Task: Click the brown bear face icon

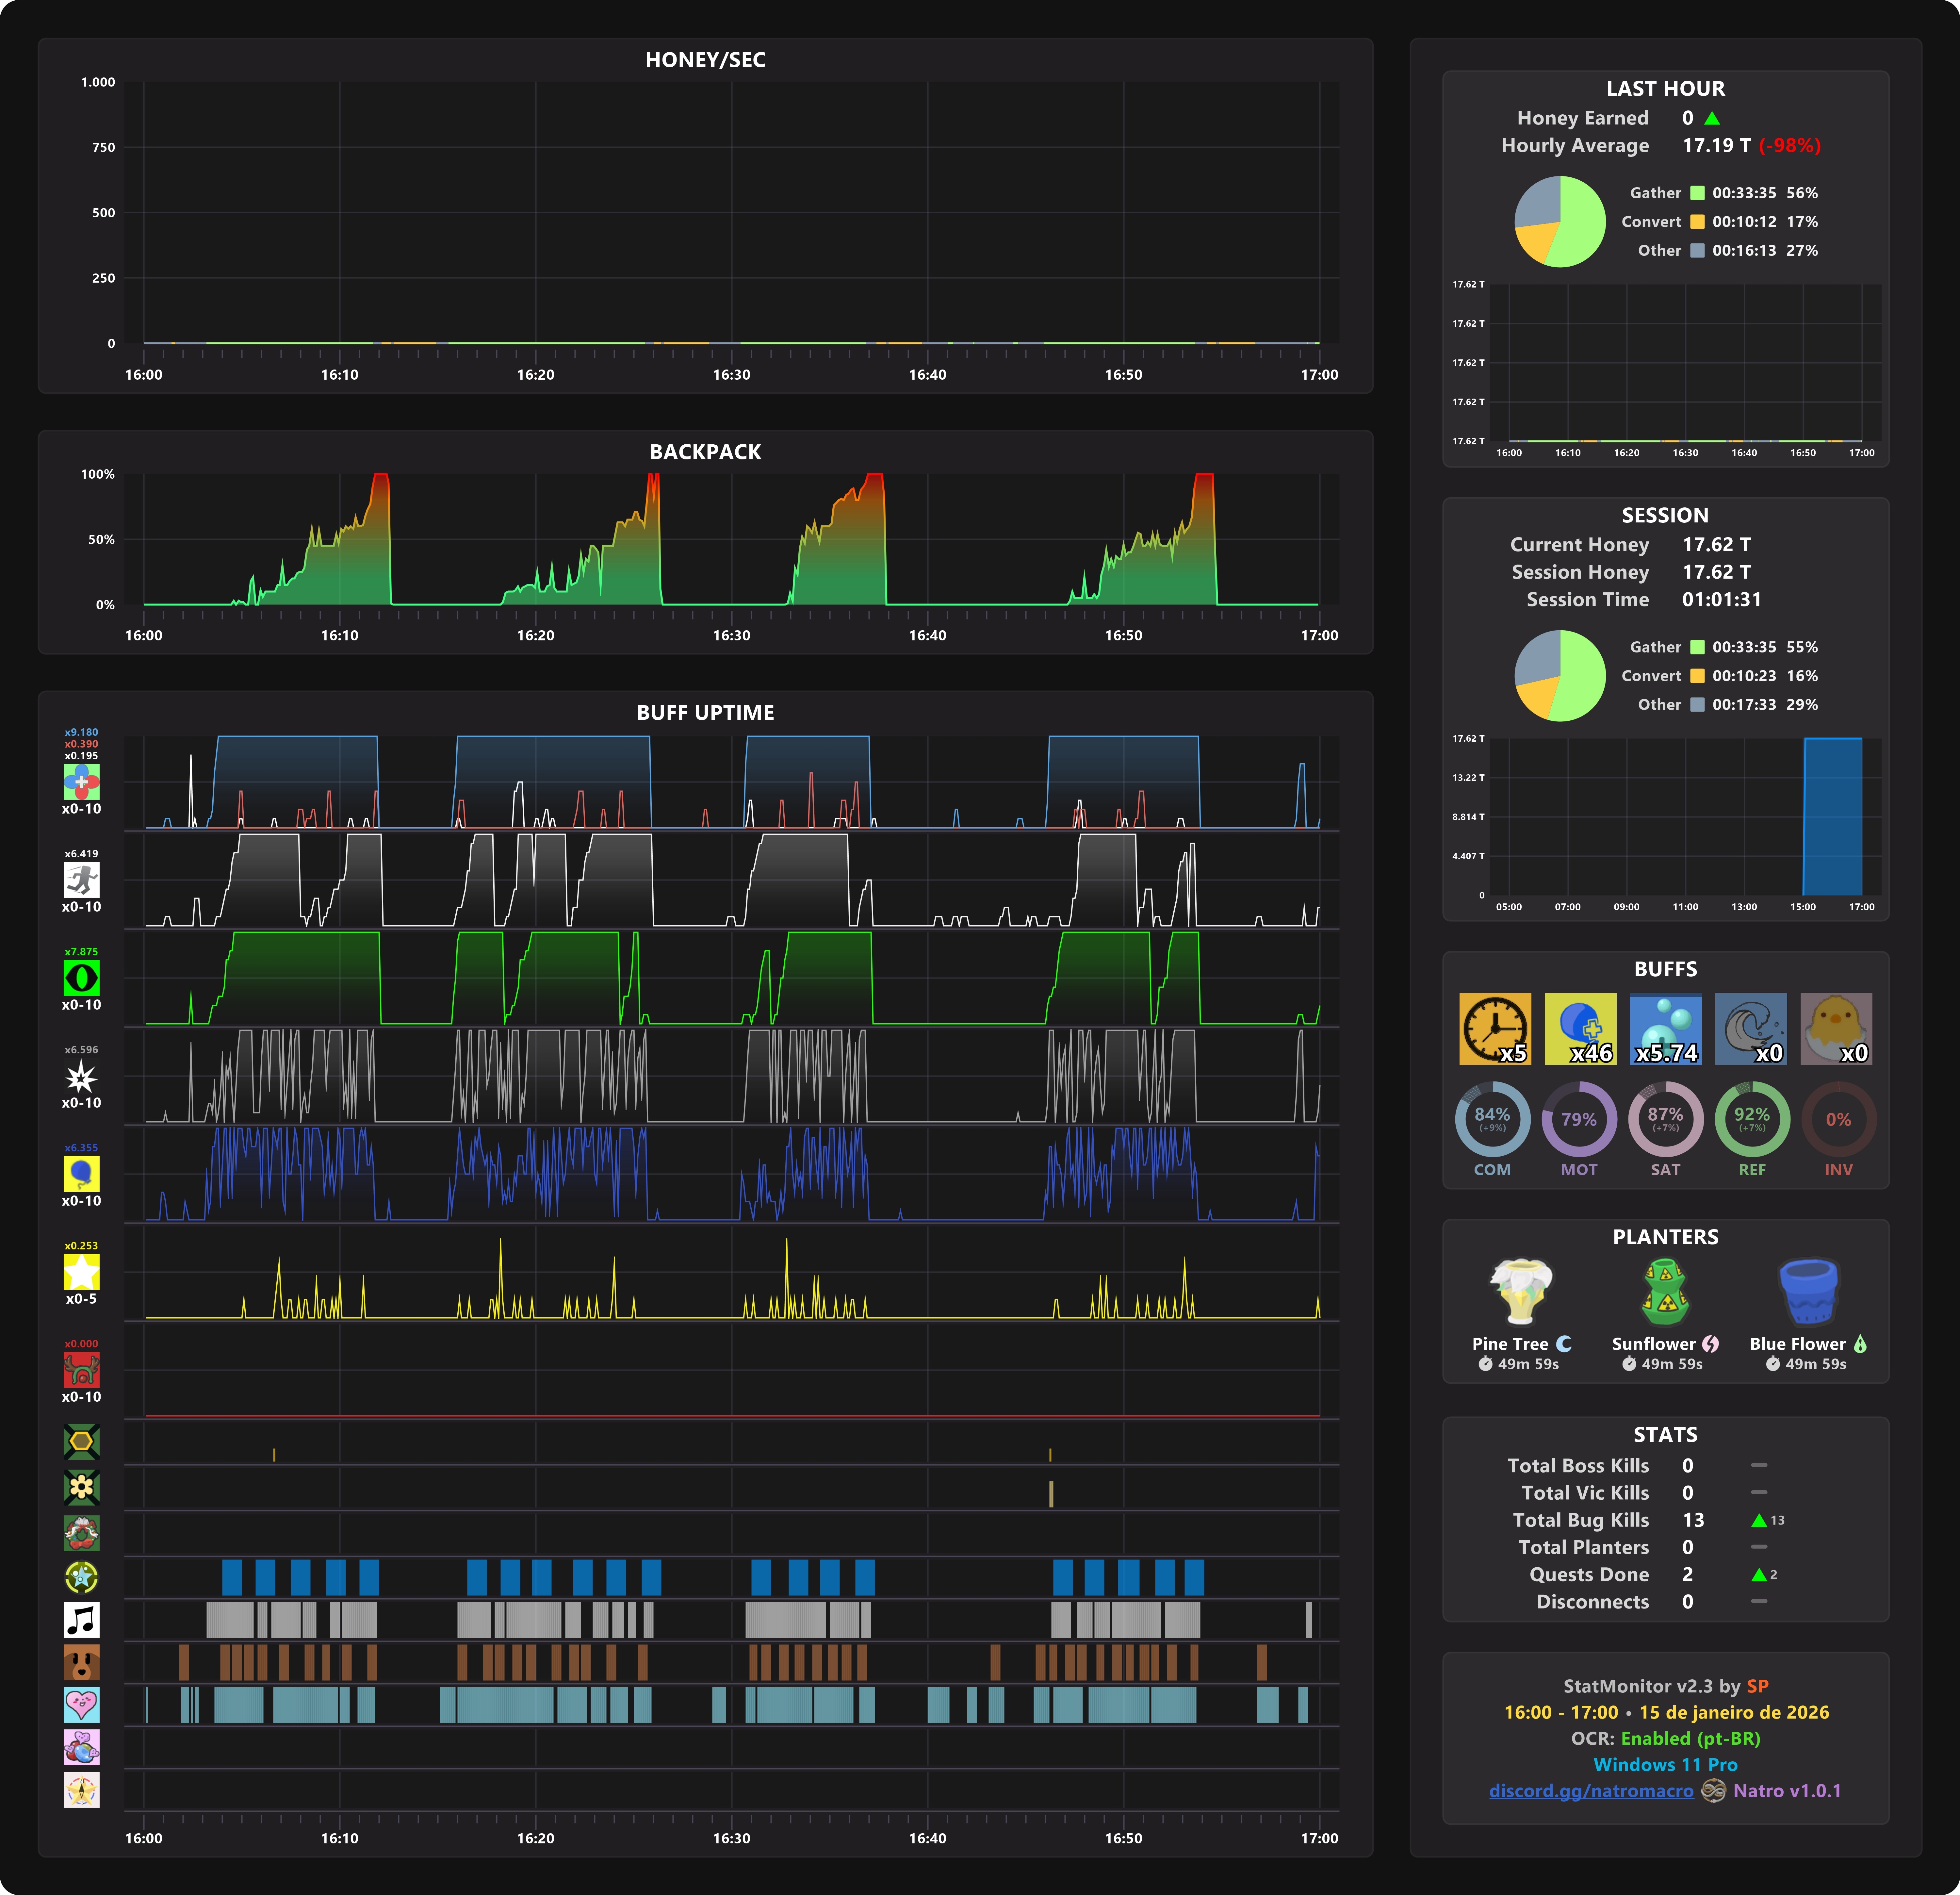Action: tap(81, 1662)
